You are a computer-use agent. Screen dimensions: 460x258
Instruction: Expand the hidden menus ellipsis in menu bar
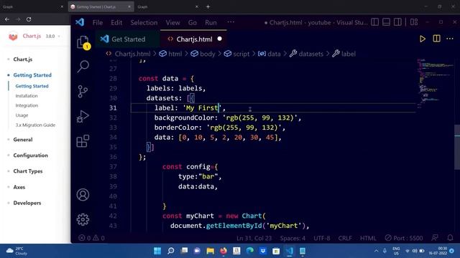[x=231, y=22]
